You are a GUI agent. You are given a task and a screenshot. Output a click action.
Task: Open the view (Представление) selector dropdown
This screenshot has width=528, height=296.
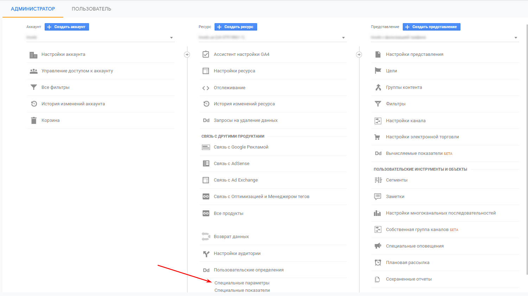(445, 38)
